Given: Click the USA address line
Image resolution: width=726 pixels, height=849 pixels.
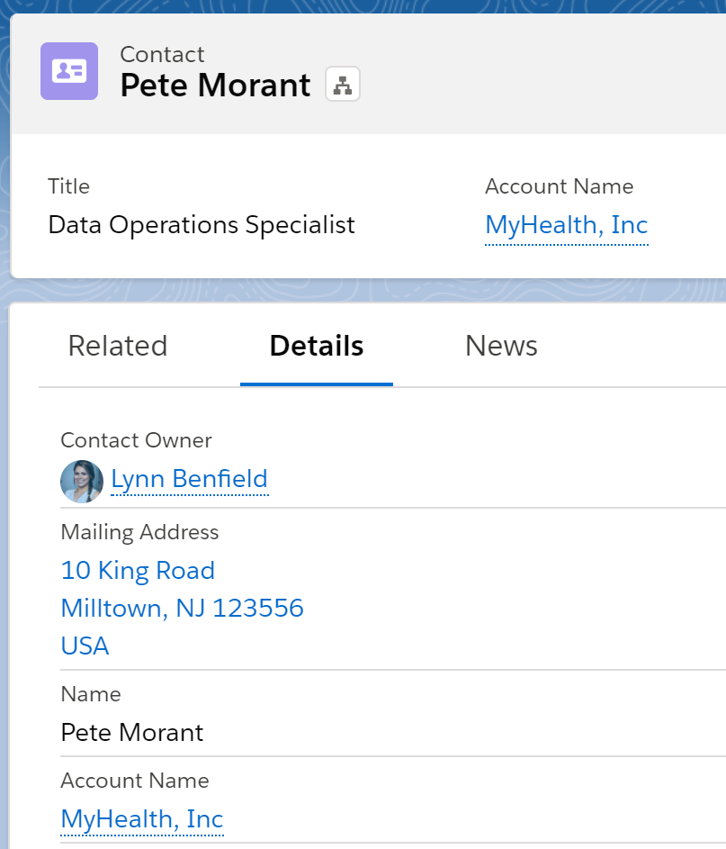Looking at the screenshot, I should tap(85, 646).
